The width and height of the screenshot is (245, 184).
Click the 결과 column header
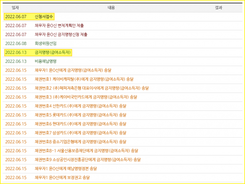(218, 7)
